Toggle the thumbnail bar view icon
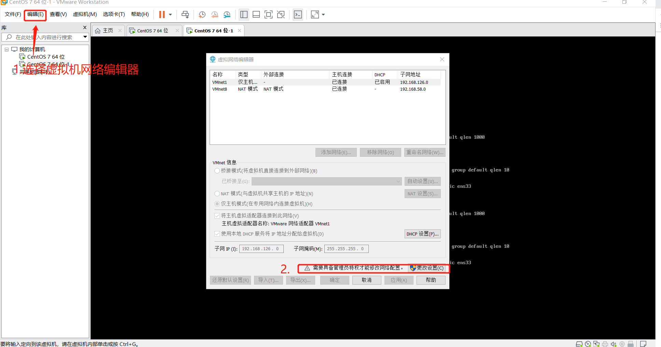This screenshot has height=347, width=661. [x=256, y=15]
